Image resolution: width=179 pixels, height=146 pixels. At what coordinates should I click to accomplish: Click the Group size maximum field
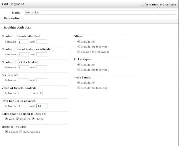tap(42, 80)
